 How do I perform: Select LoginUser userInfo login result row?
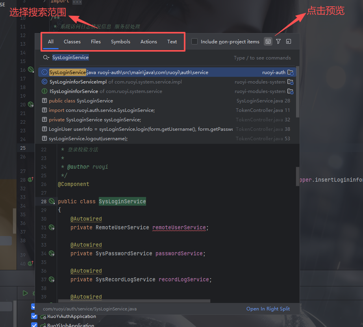[167, 129]
